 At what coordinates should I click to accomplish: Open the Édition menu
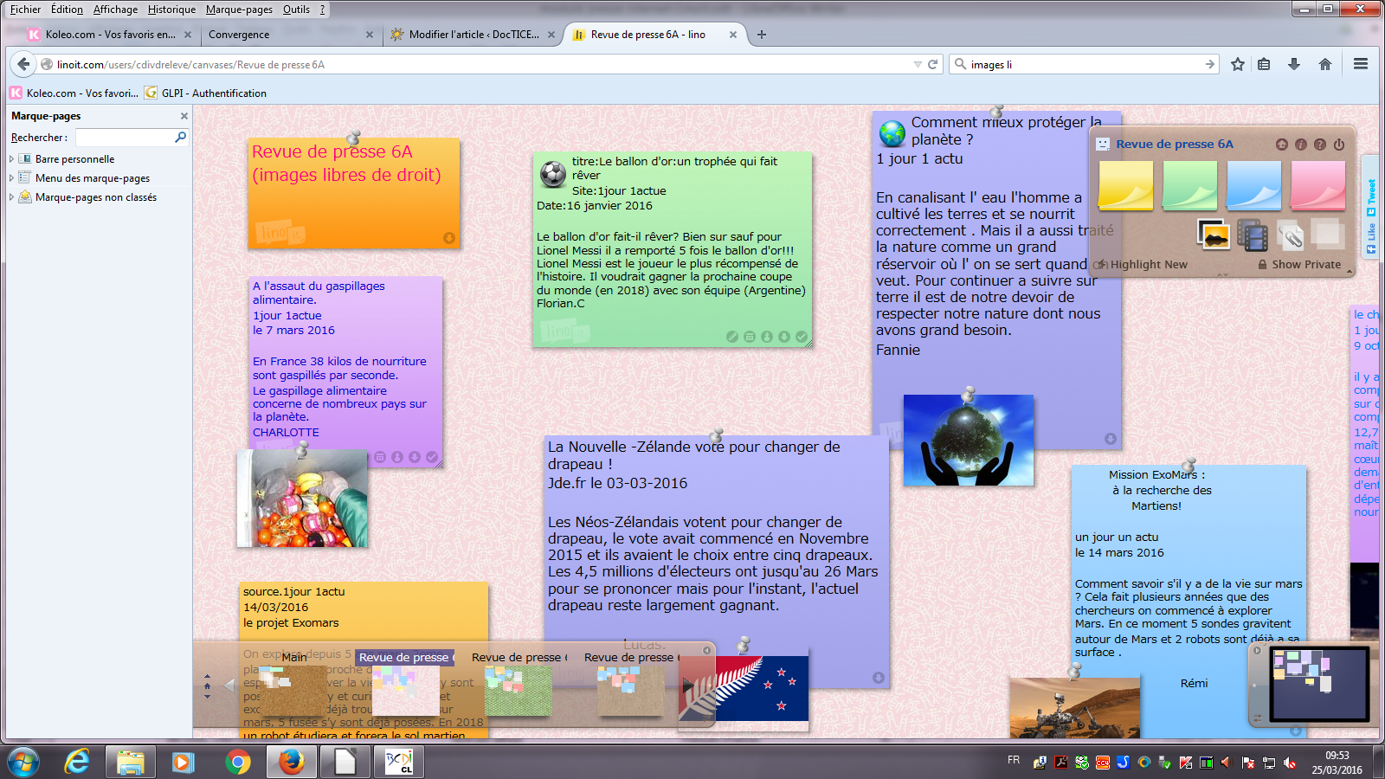[67, 10]
